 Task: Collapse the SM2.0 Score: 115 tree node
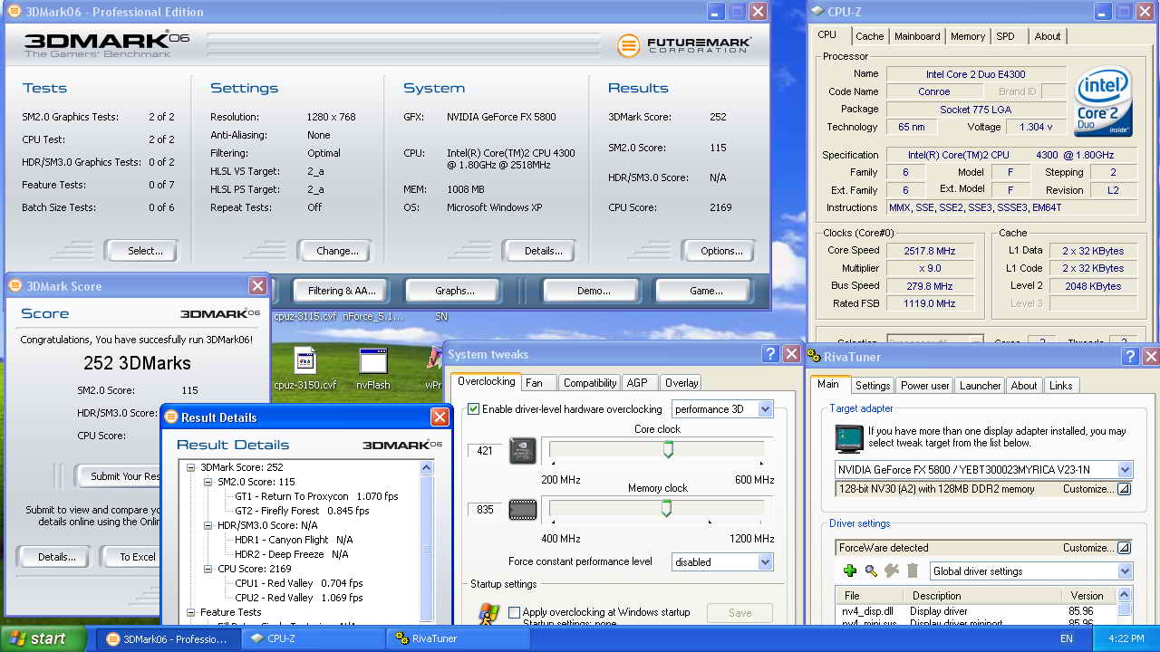coord(208,482)
